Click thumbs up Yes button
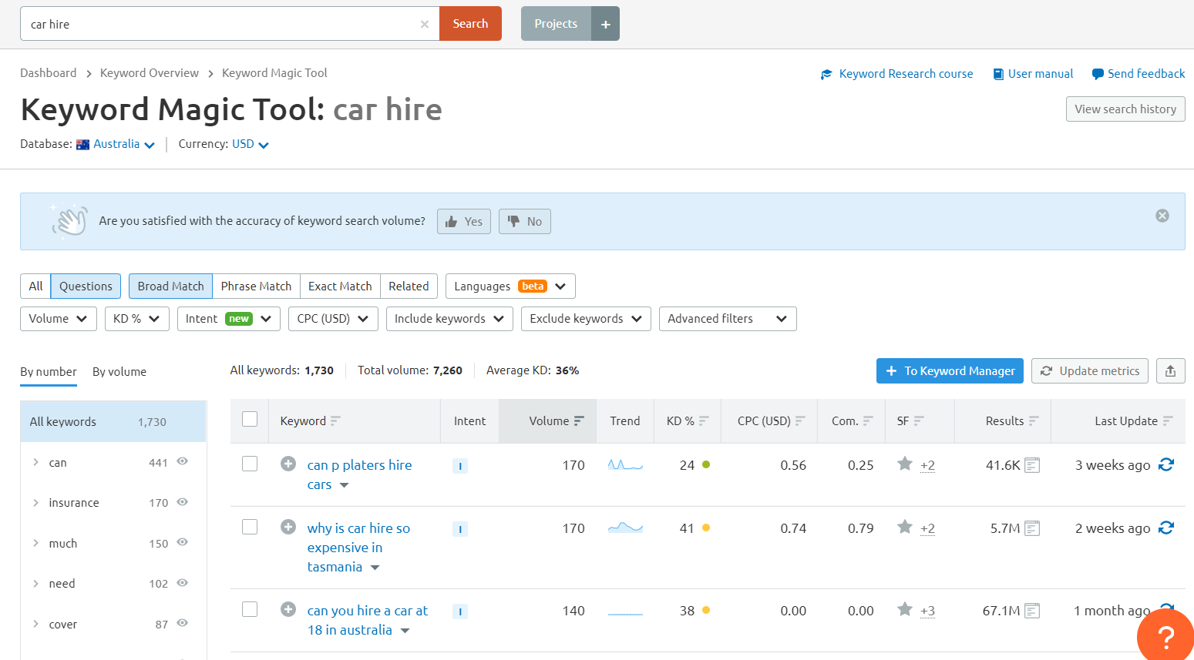Screen dimensions: 1194x660 pyautogui.click(x=464, y=222)
